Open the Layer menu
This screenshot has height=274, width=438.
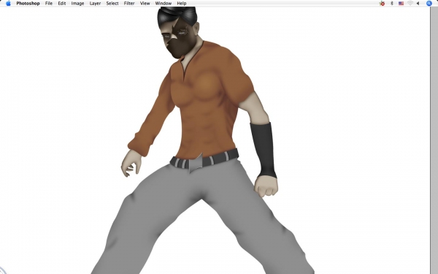[x=95, y=4]
